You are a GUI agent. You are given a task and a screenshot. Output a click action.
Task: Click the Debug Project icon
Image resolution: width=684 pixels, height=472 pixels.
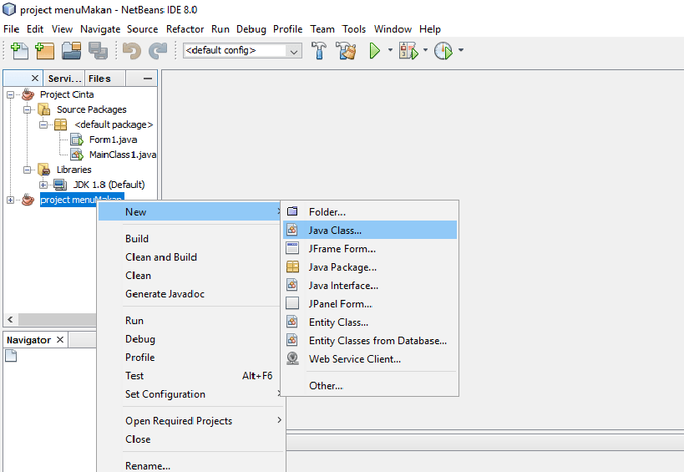tap(408, 51)
